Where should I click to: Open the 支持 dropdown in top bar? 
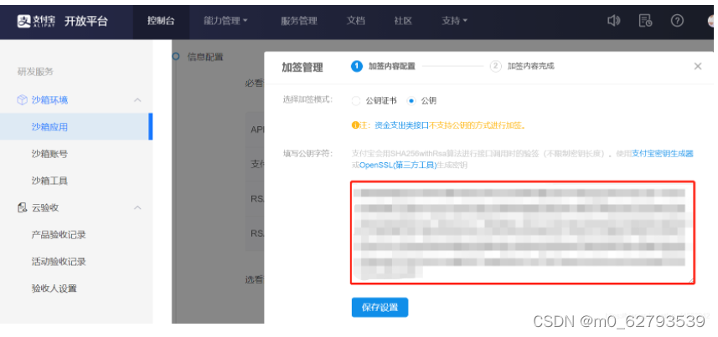[x=454, y=21]
